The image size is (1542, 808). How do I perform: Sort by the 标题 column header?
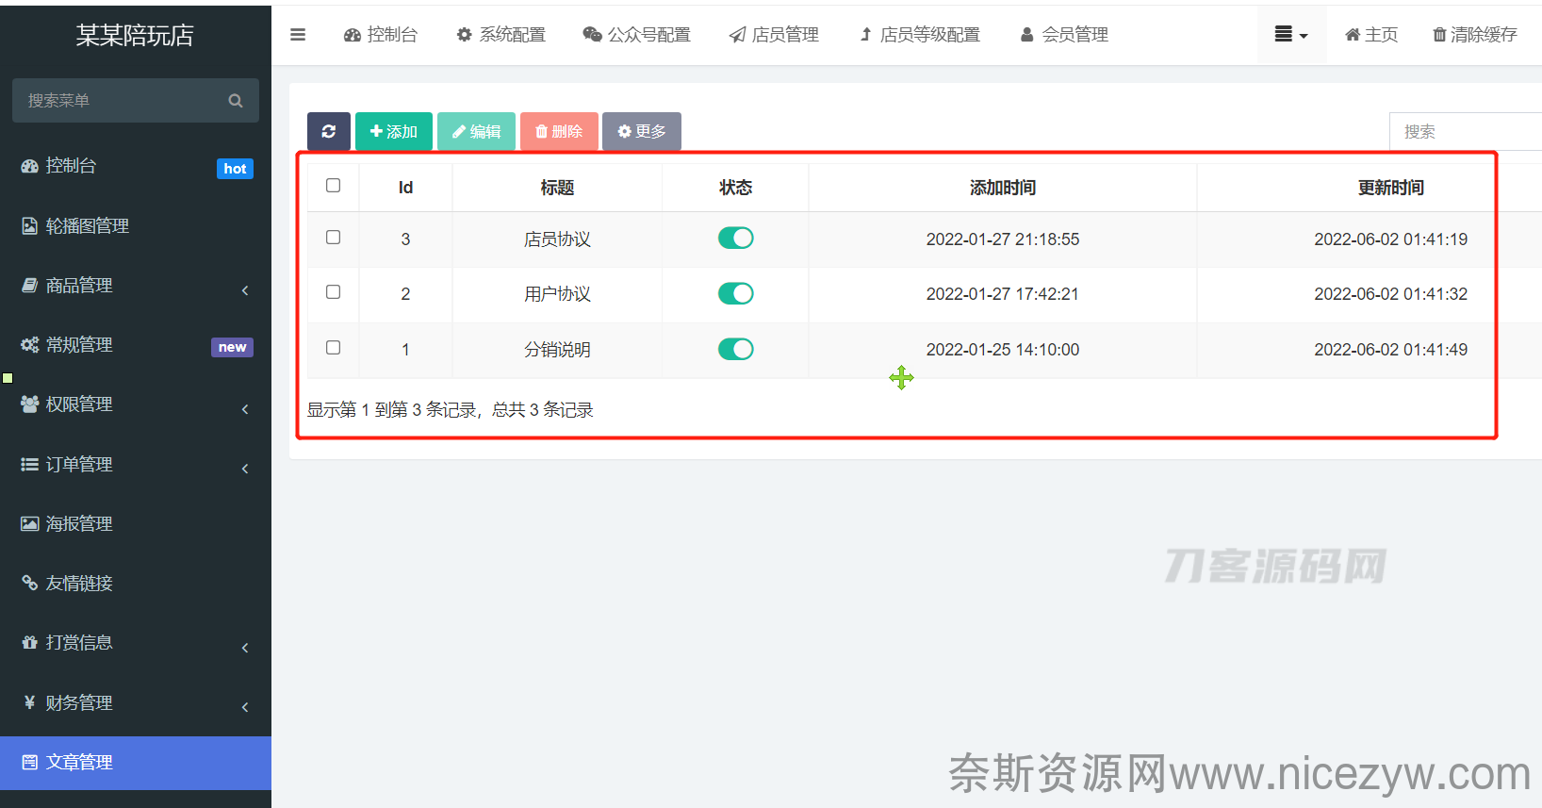tap(557, 188)
